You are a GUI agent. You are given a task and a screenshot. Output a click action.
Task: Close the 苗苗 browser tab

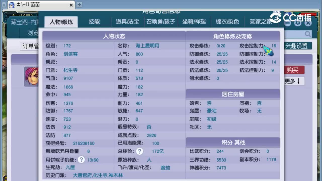[x=71, y=5]
